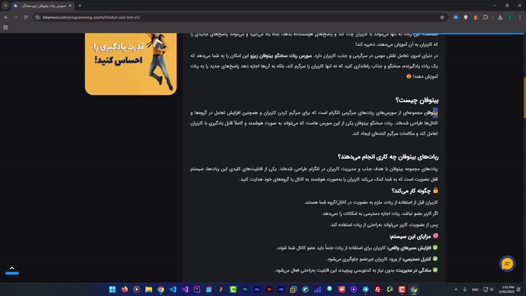Open a new browser tab
The height and width of the screenshot is (296, 526).
tap(80, 5)
